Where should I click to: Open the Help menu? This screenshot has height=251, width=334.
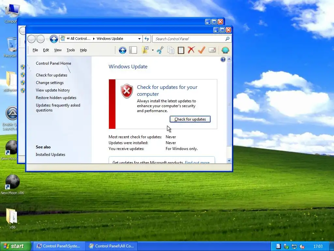point(83,50)
